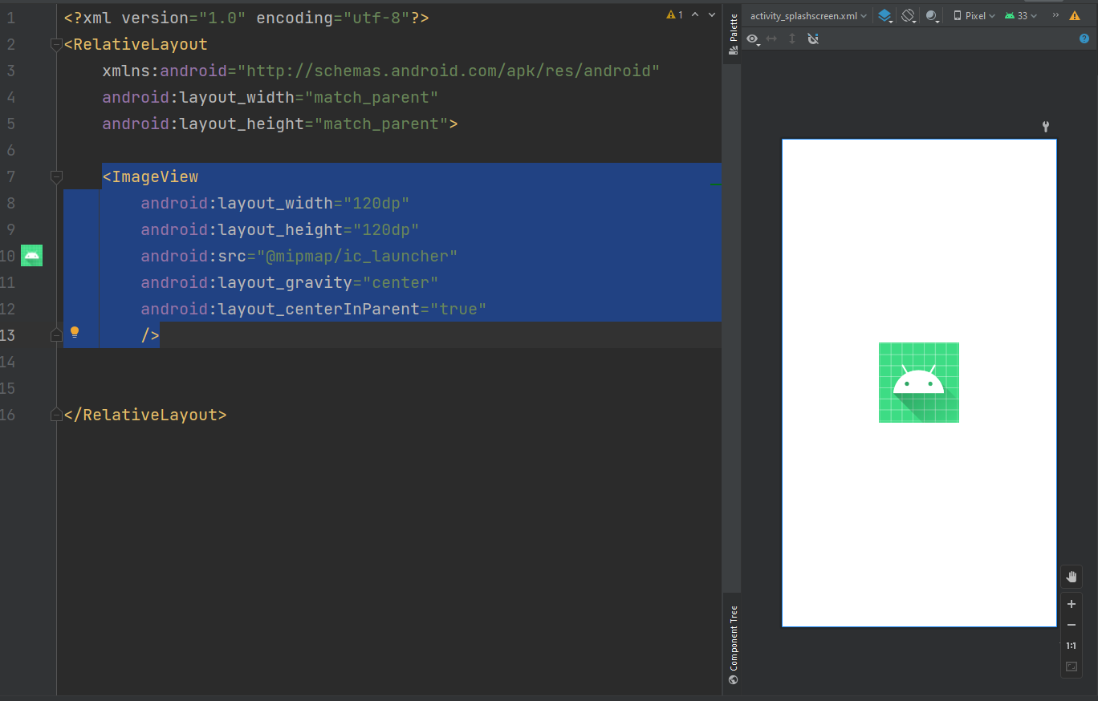
Task: Click the intention lightbulb in the gutter
Action: tap(75, 332)
